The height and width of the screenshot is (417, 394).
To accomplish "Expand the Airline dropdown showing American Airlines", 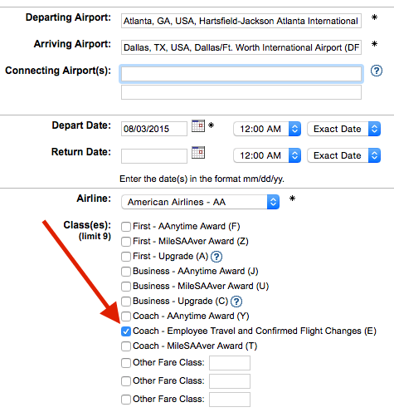I will tap(201, 202).
